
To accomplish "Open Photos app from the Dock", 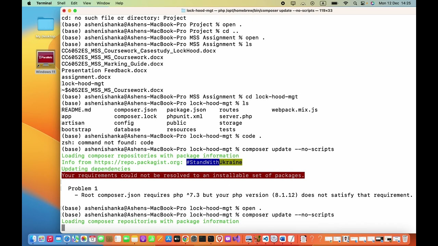I will (84, 239).
